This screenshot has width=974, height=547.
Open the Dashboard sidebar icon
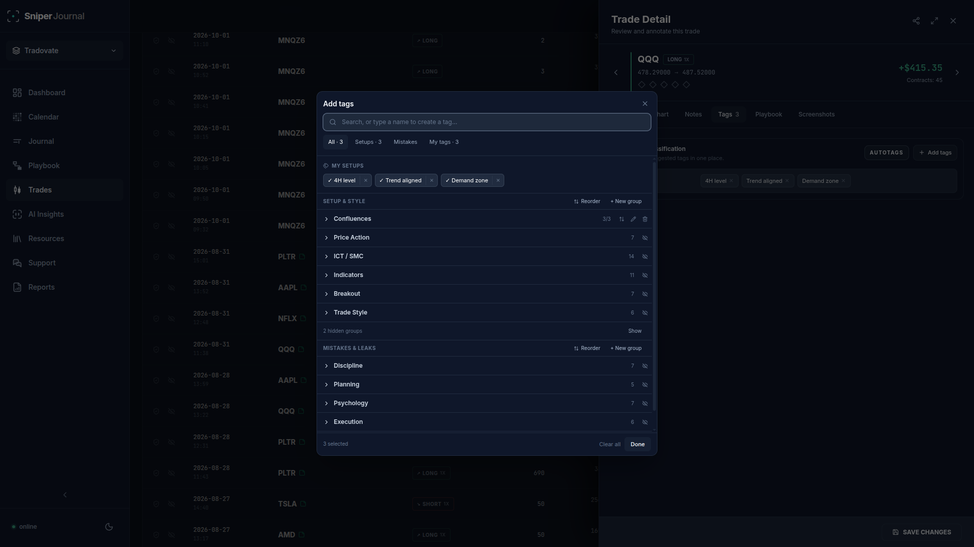click(x=17, y=93)
